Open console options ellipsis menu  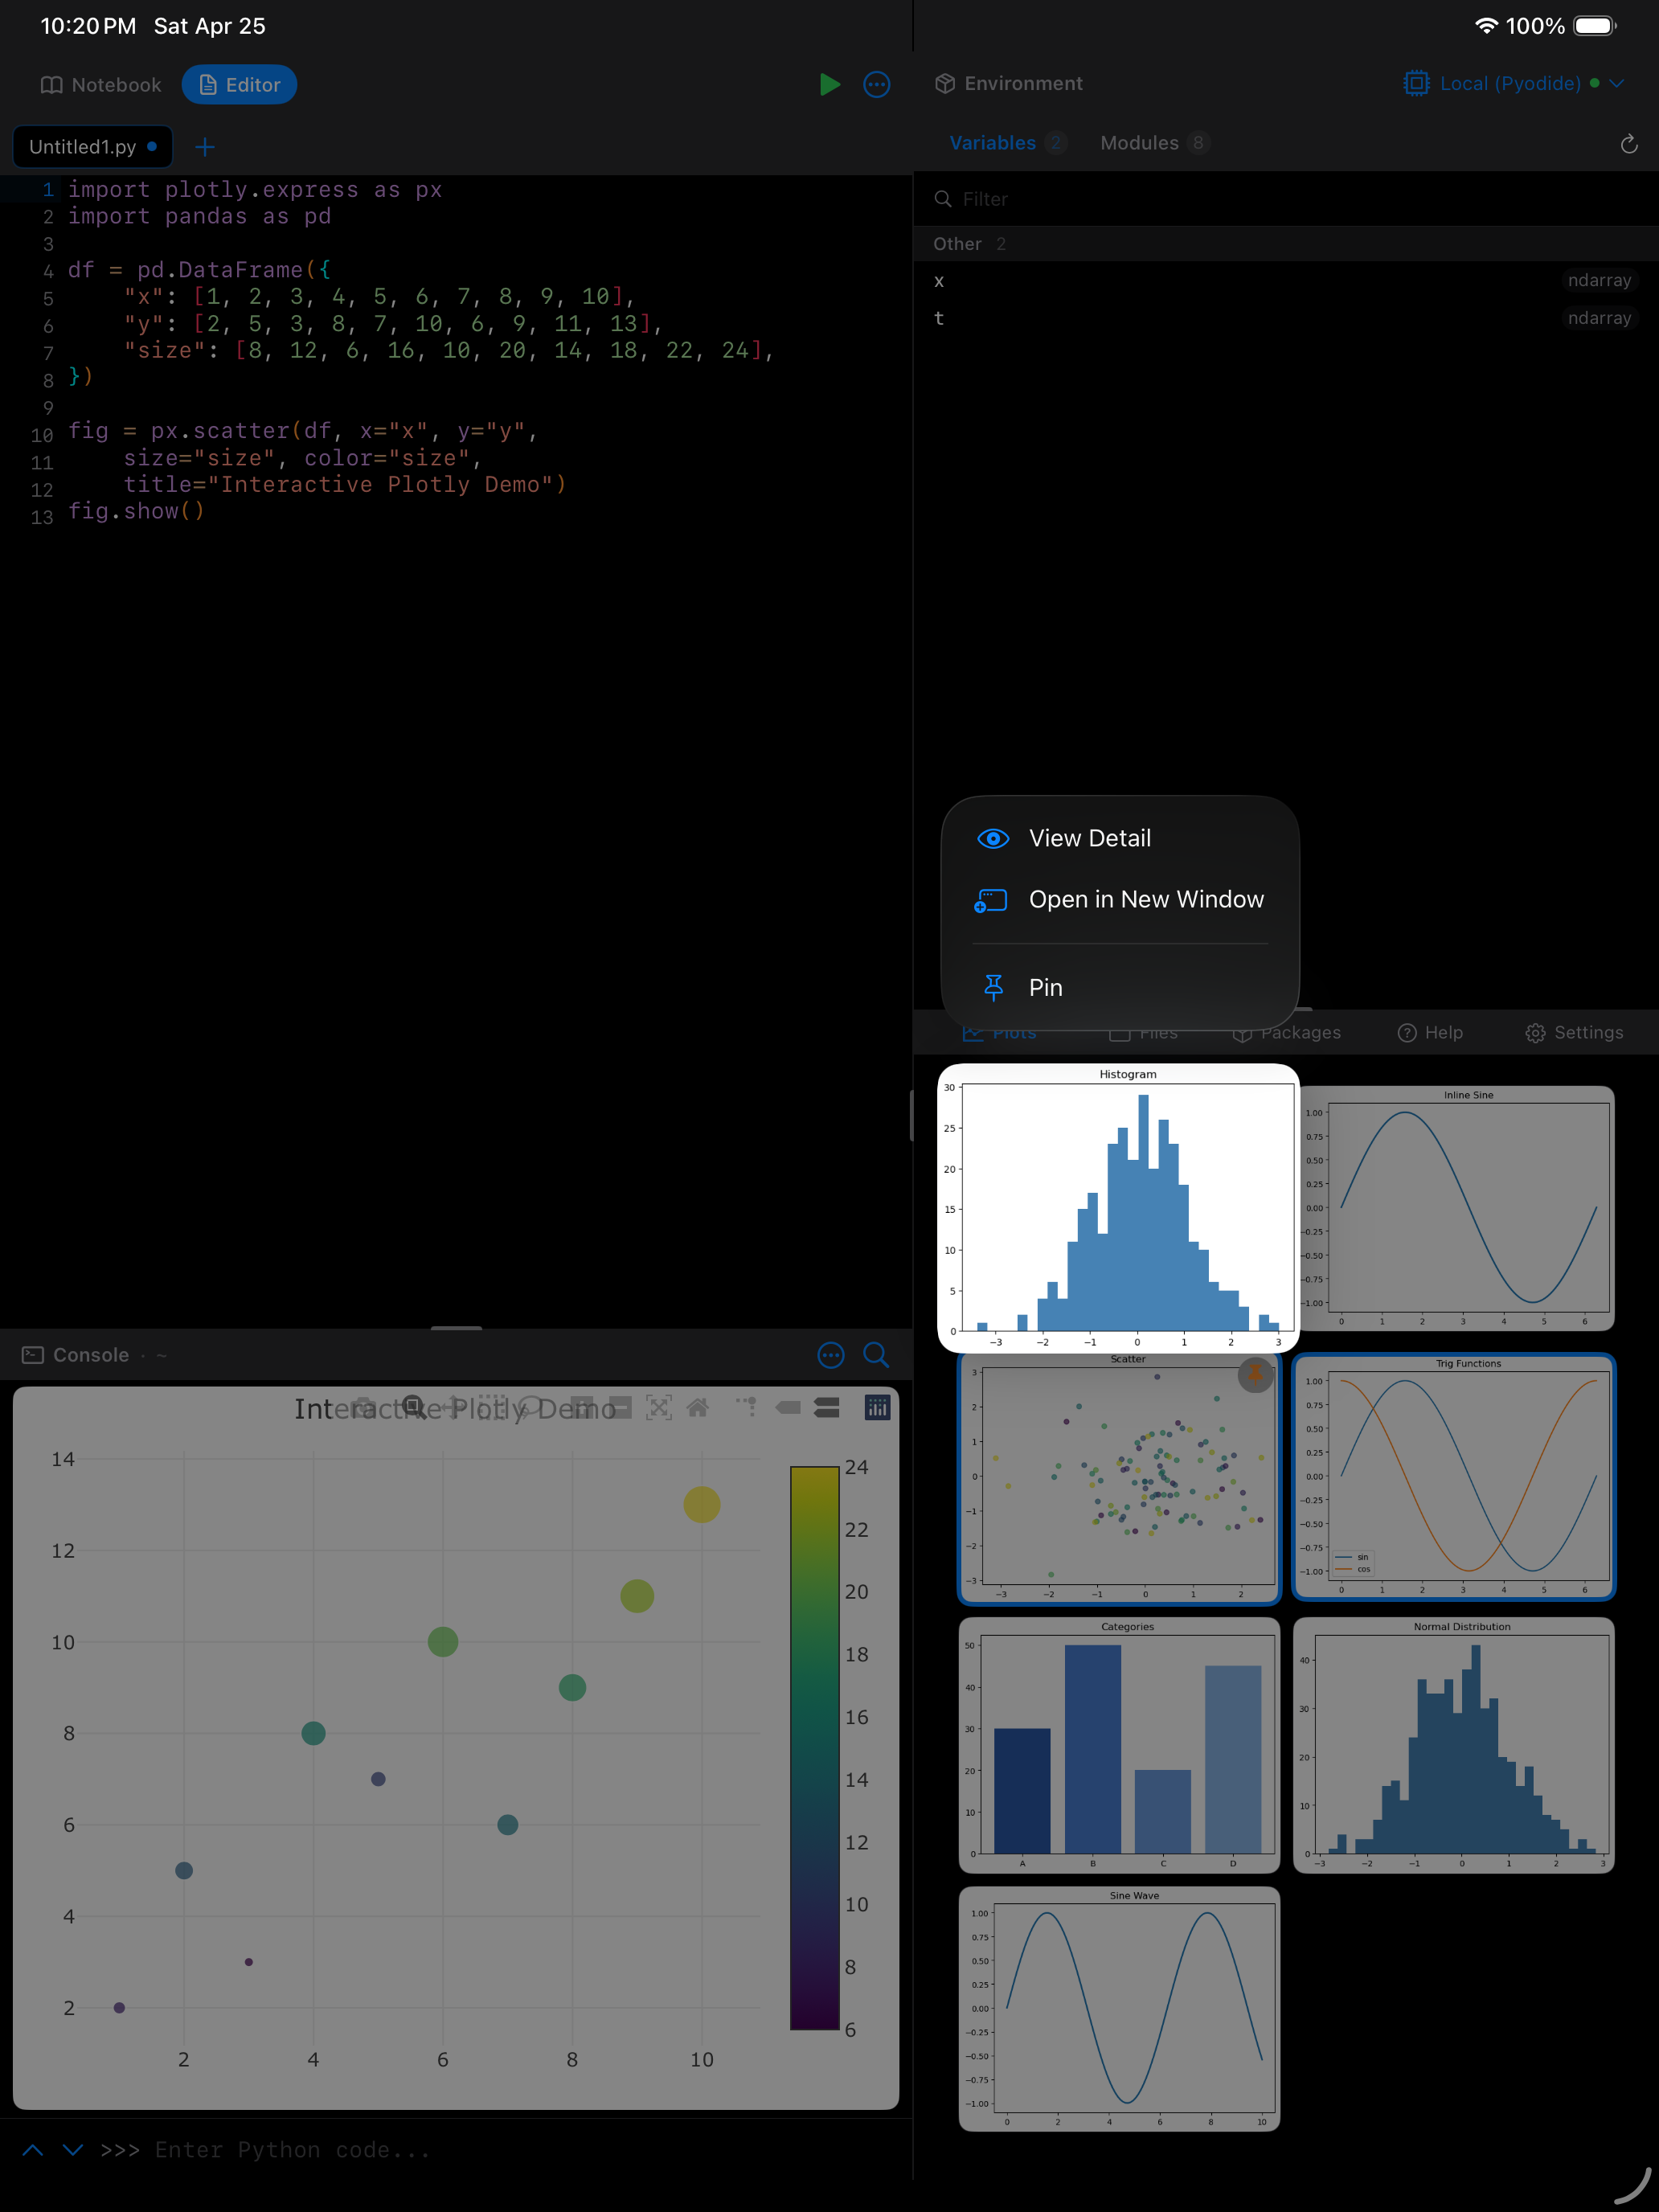point(831,1355)
